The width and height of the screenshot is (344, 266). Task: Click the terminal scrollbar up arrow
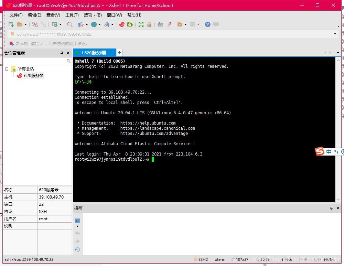[338, 60]
